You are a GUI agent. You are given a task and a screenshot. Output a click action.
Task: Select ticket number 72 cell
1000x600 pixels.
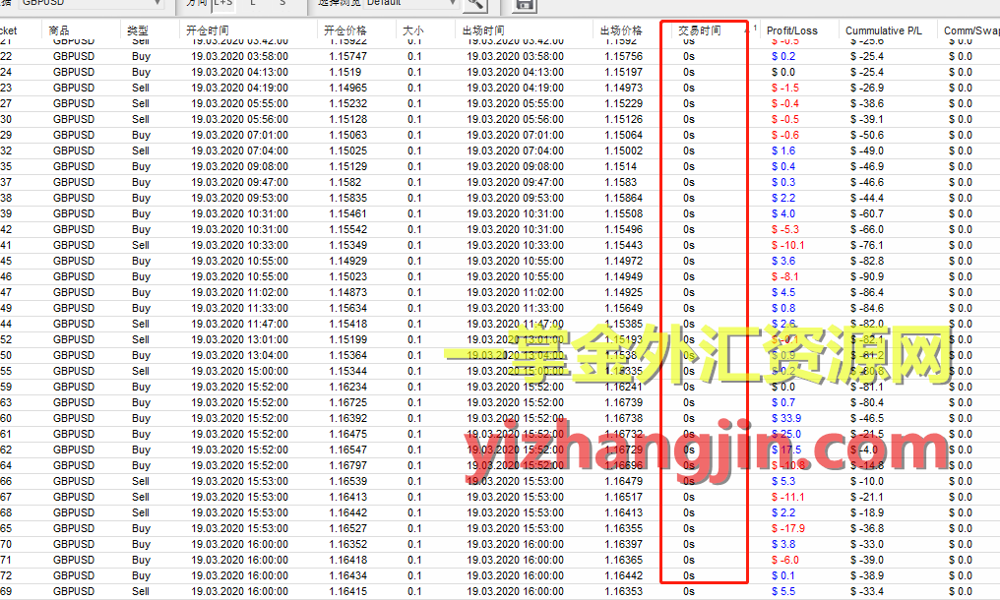click(x=6, y=575)
